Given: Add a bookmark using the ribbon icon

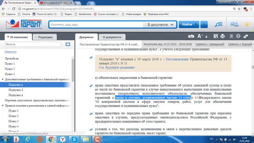Looking at the screenshot, I should (x=231, y=36).
